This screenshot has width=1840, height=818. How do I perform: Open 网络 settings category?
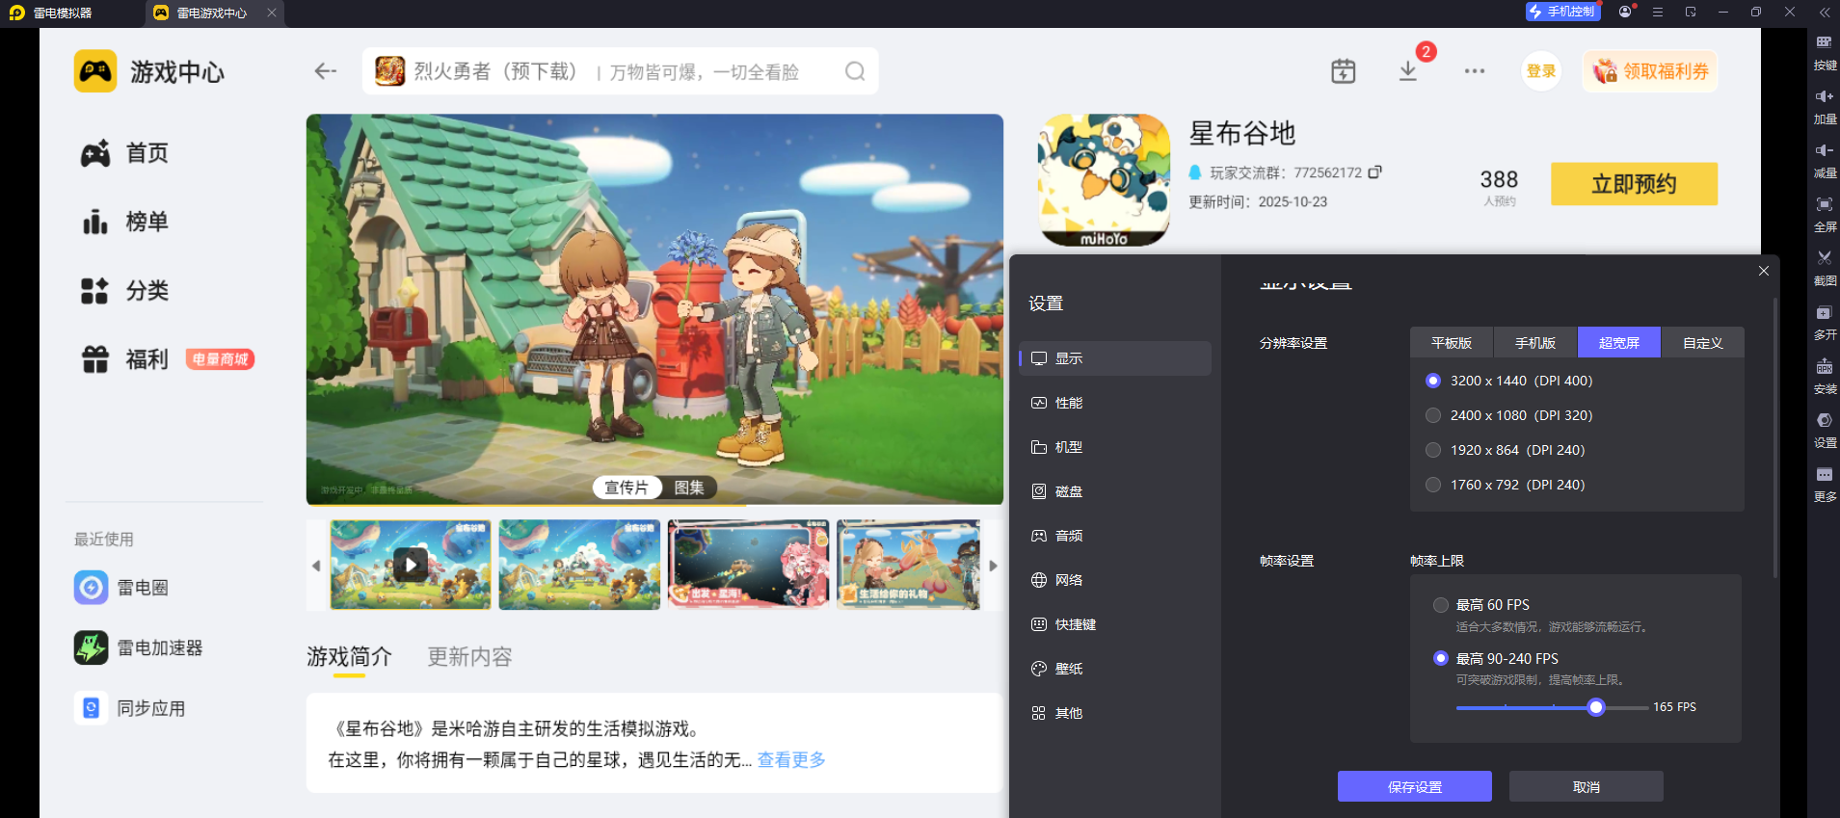coord(1115,580)
